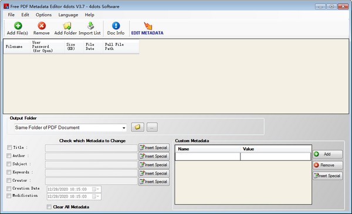Image resolution: width=352 pixels, height=214 pixels.
Task: Click the Custom Metadata Name cell
Action: (x=208, y=157)
